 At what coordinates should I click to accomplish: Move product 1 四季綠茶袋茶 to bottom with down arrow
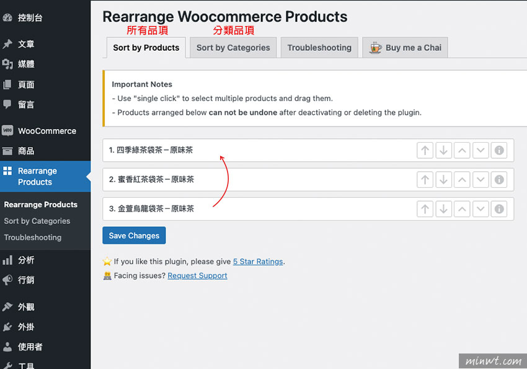(443, 150)
